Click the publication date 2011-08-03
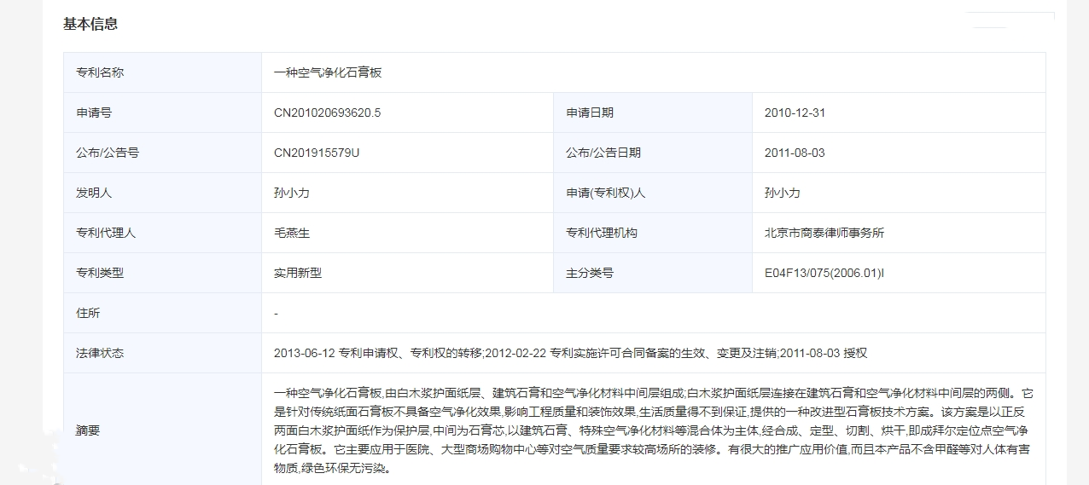 (795, 153)
